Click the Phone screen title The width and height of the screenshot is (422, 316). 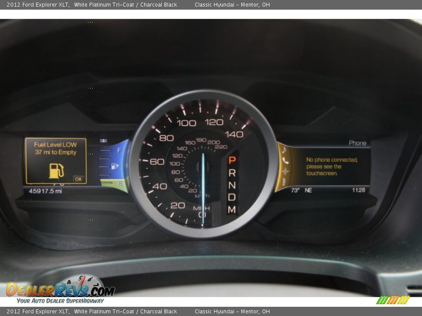tap(357, 143)
